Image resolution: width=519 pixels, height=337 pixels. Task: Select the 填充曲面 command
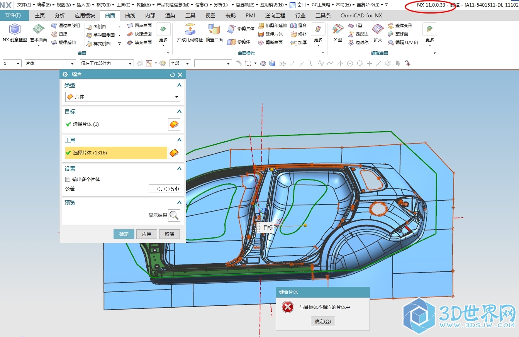pos(139,42)
